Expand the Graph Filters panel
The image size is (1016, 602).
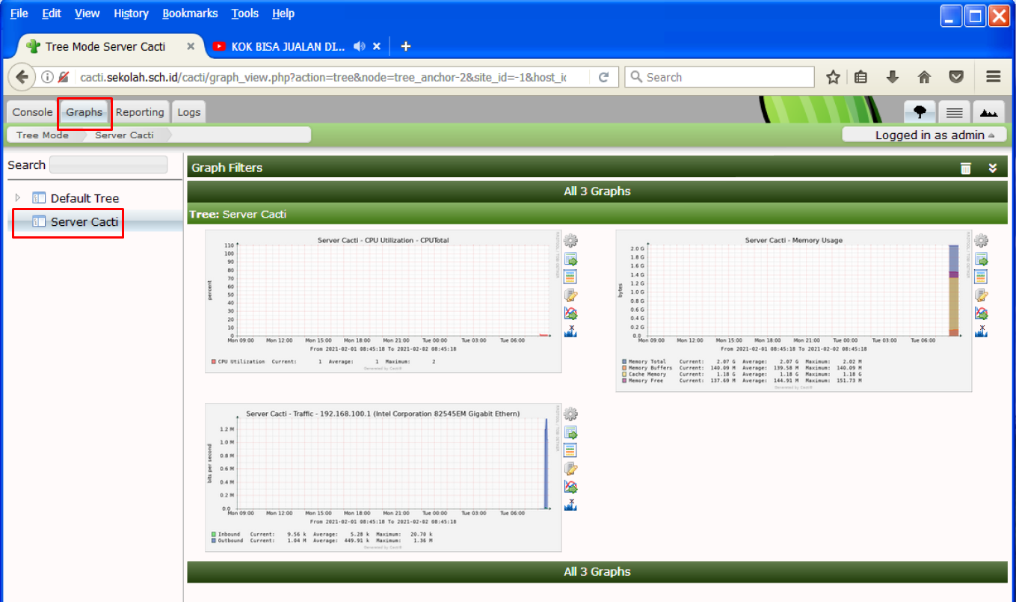point(993,168)
